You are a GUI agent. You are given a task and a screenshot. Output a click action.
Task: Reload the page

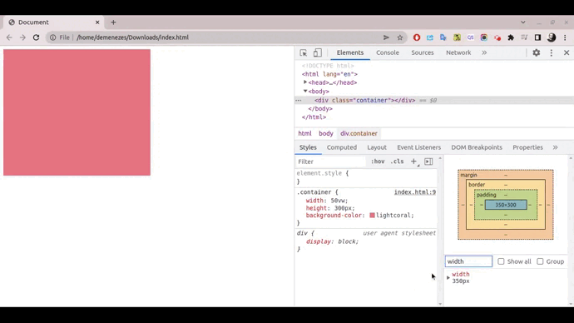pos(36,37)
